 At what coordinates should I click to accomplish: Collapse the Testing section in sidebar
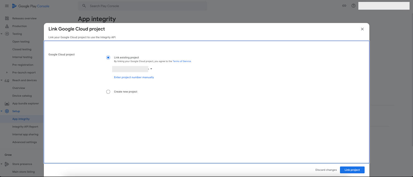click(x=2, y=34)
